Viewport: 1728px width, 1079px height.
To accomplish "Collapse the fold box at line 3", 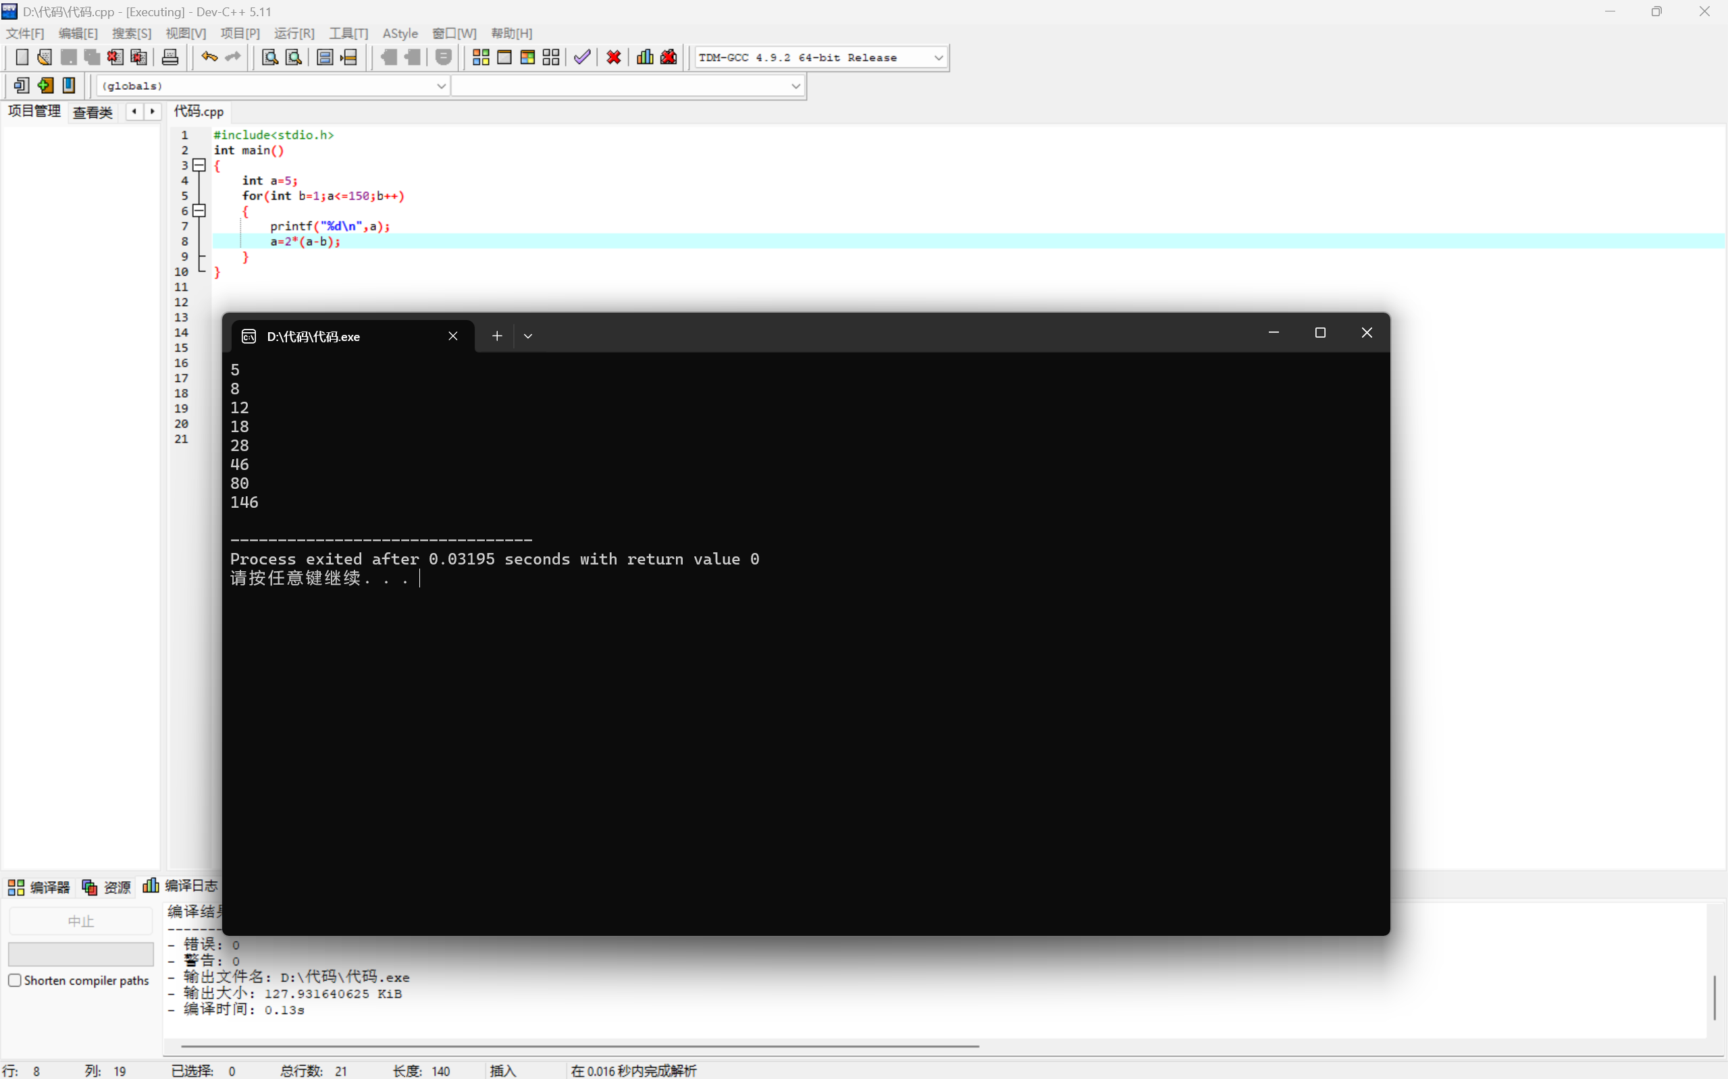I will [200, 165].
